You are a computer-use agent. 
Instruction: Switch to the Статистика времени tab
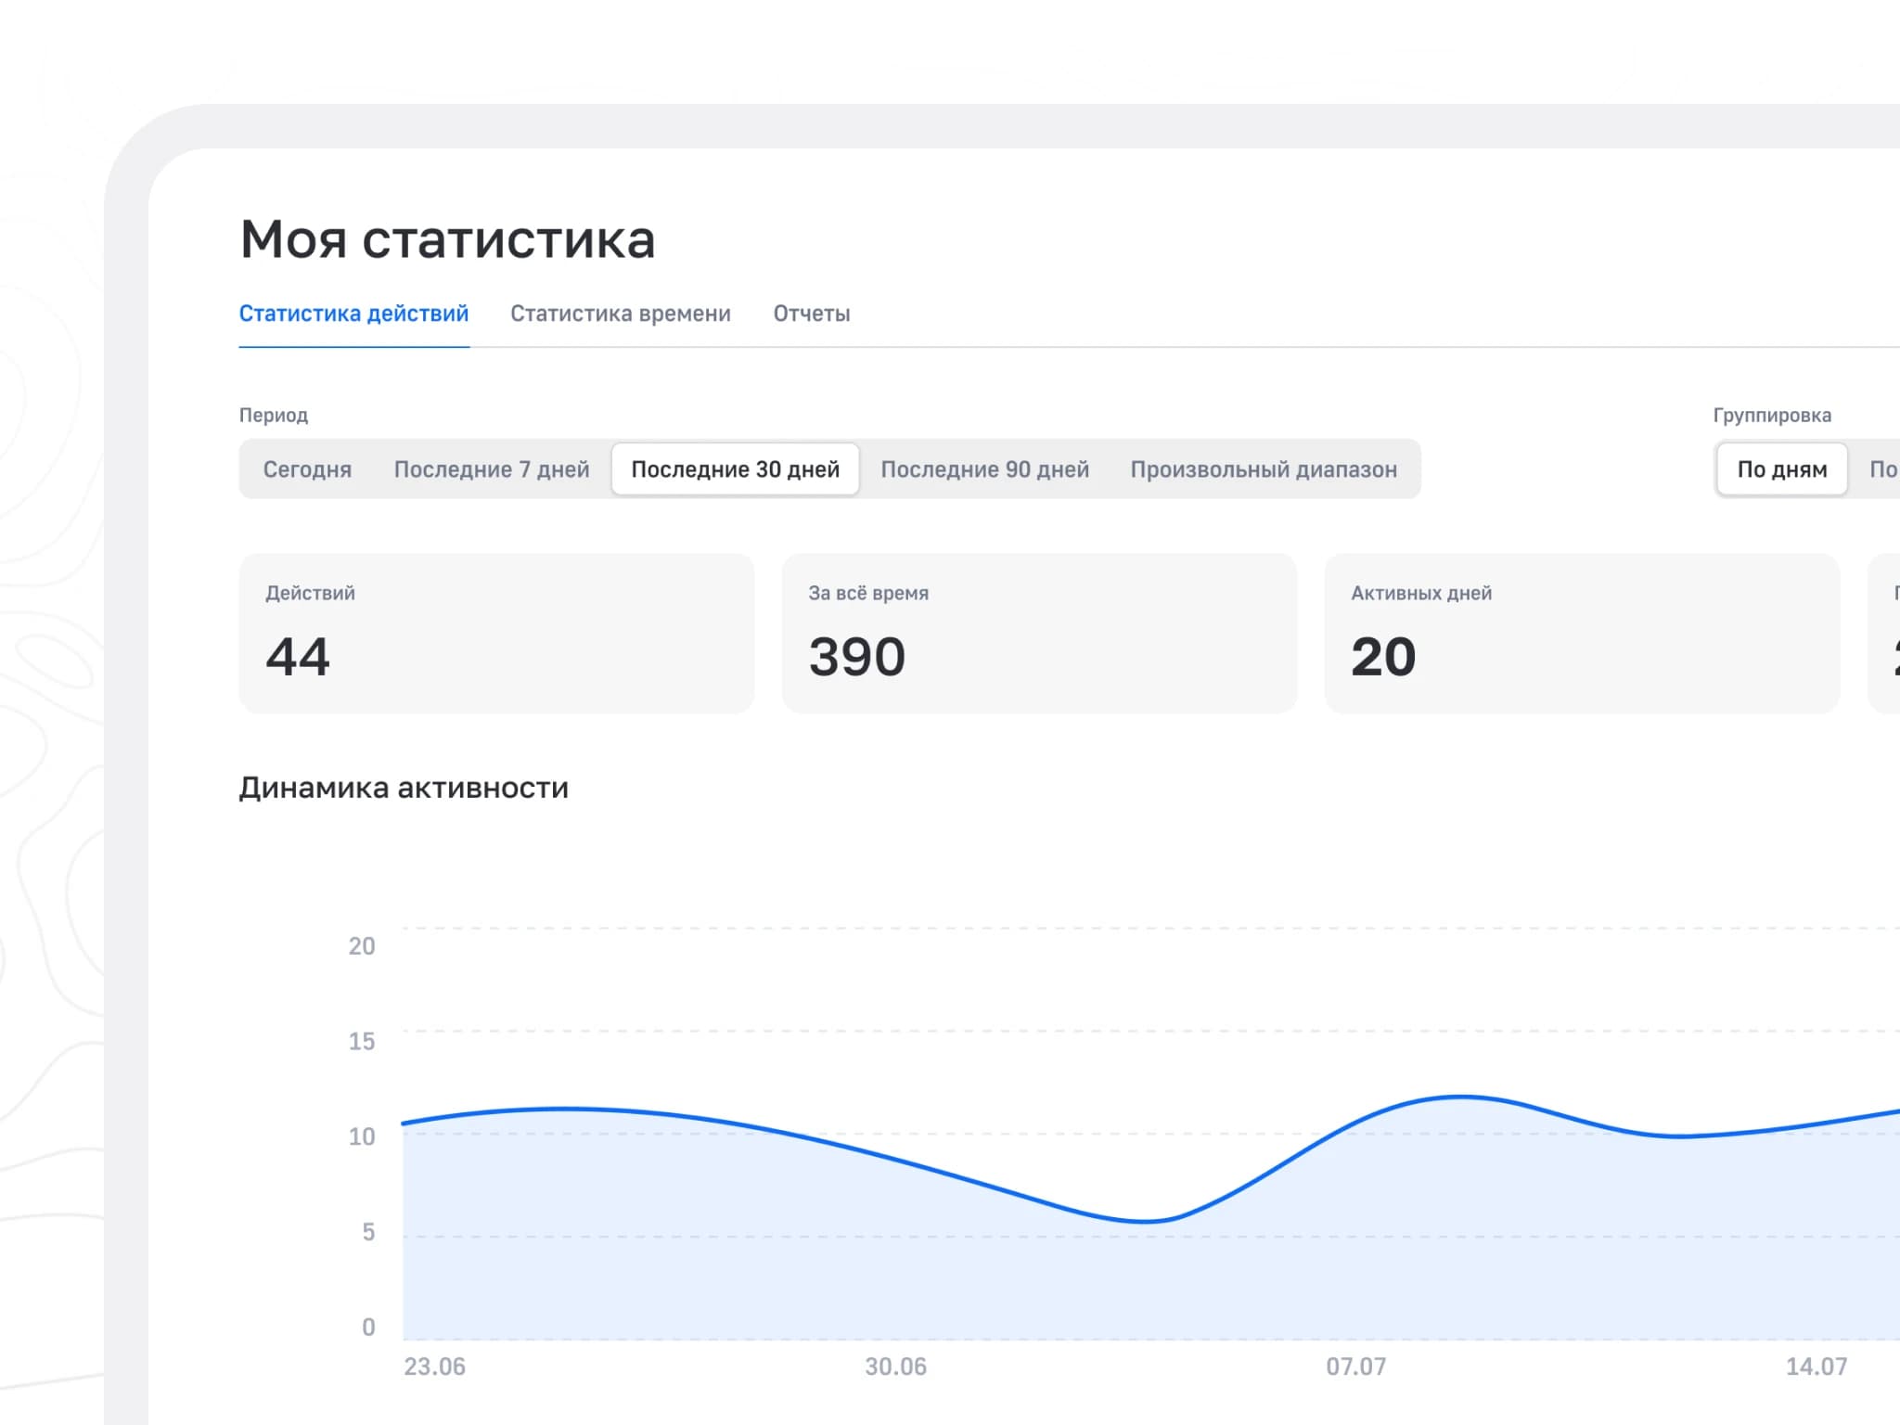[621, 314]
